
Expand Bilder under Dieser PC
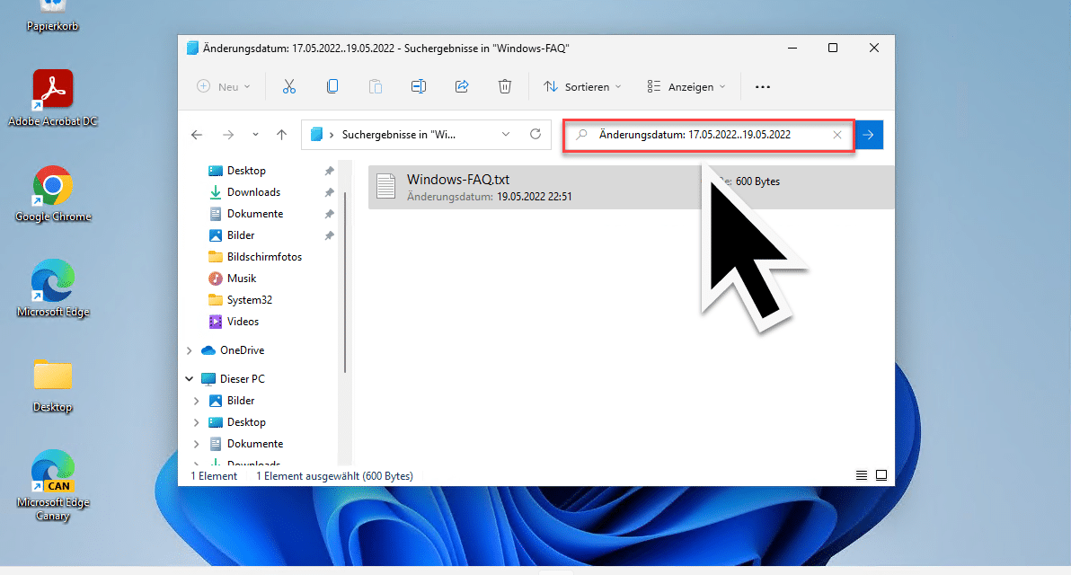[x=197, y=401]
